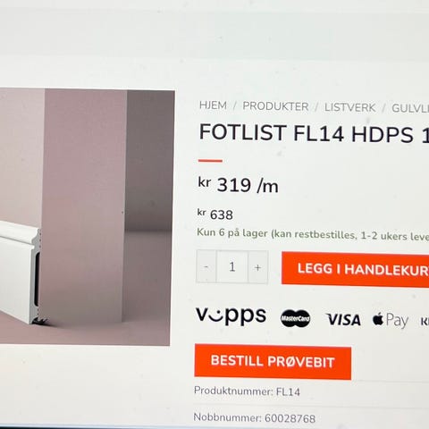Image resolution: width=429 pixels, height=429 pixels.
Task: Click the kr 319 /m price
Action: (239, 185)
